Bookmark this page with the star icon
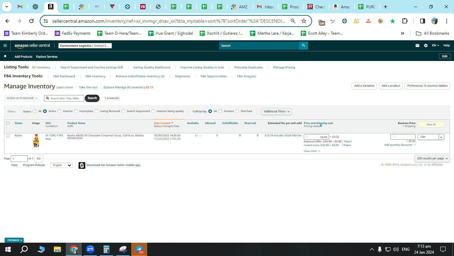The width and height of the screenshot is (454, 256). pos(304,21)
